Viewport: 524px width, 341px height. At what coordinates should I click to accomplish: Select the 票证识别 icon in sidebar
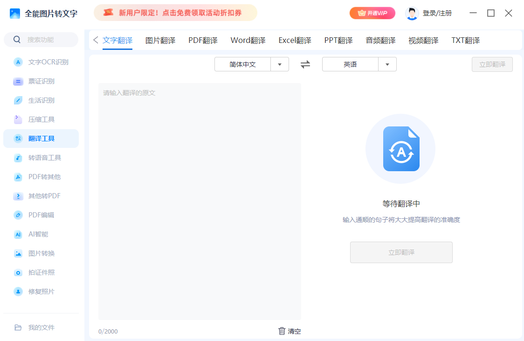click(18, 82)
